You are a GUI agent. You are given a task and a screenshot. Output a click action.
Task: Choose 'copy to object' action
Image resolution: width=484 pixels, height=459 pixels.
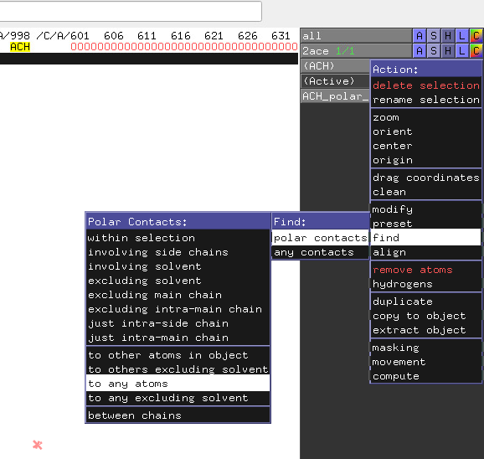426,316
